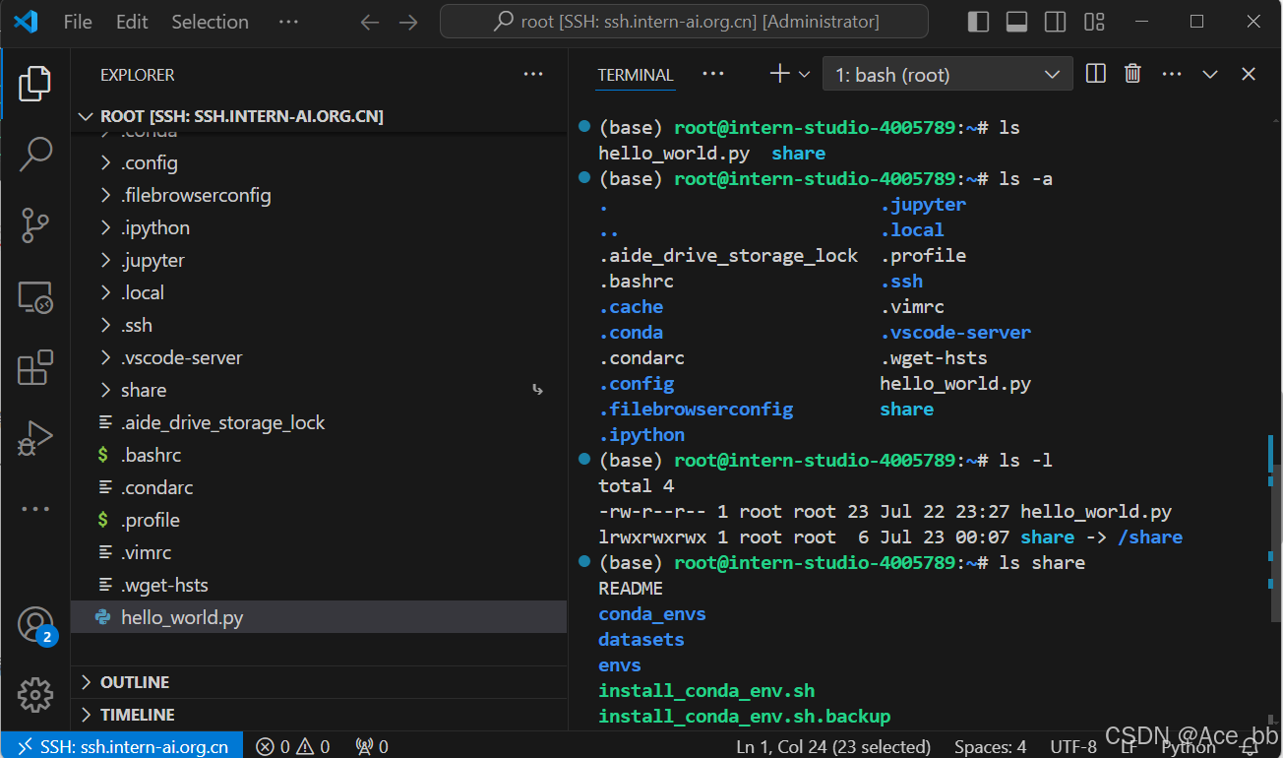Click install_conda_env.sh in terminal output

point(706,691)
